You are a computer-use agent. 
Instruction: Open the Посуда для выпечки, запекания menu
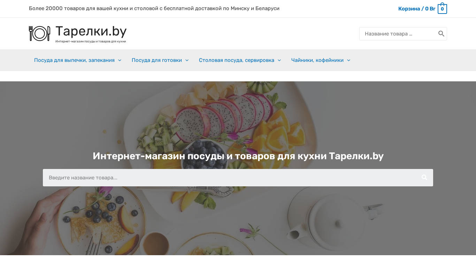pos(74,60)
